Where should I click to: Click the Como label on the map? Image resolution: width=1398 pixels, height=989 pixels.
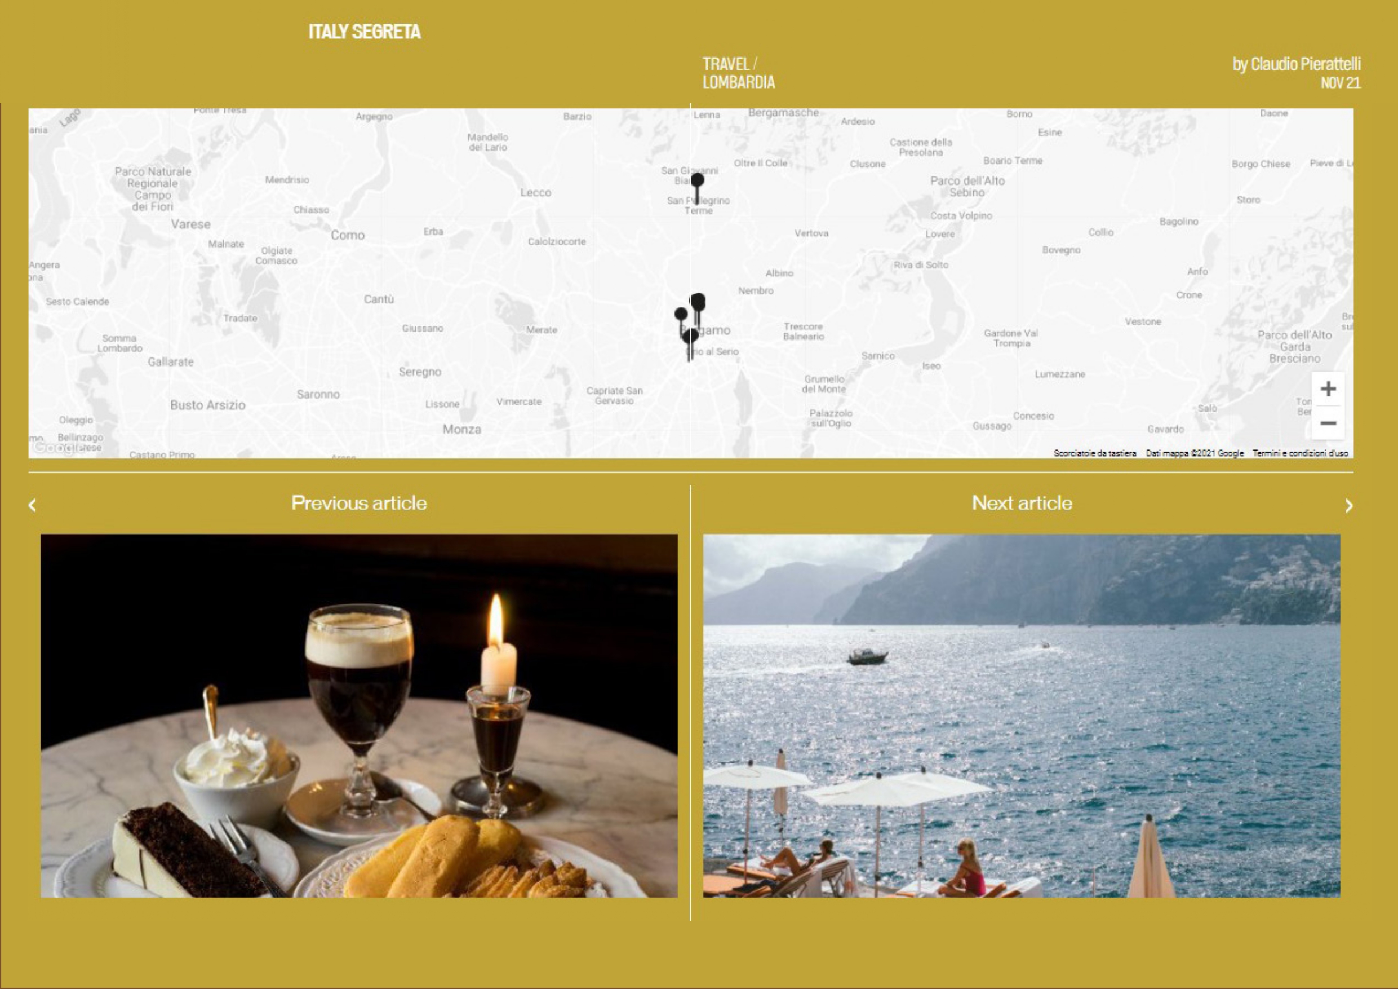[348, 235]
